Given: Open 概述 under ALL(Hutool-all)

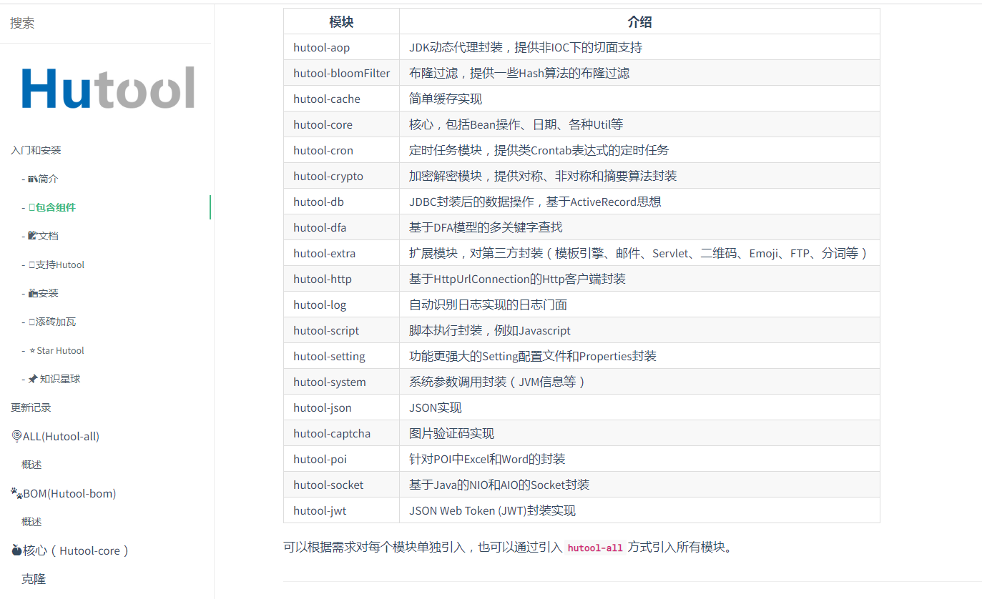Looking at the screenshot, I should pyautogui.click(x=31, y=465).
